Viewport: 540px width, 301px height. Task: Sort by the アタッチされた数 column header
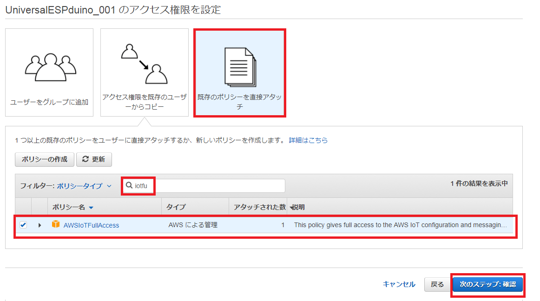(259, 207)
